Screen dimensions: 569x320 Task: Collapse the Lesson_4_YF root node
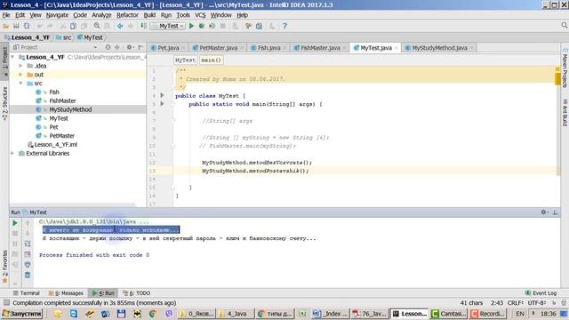[x=12, y=57]
